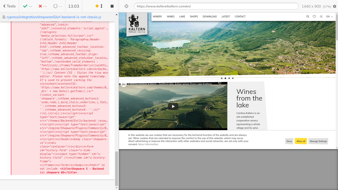Select the second slider dot indicator
The image size is (338, 190).
pos(225,78)
